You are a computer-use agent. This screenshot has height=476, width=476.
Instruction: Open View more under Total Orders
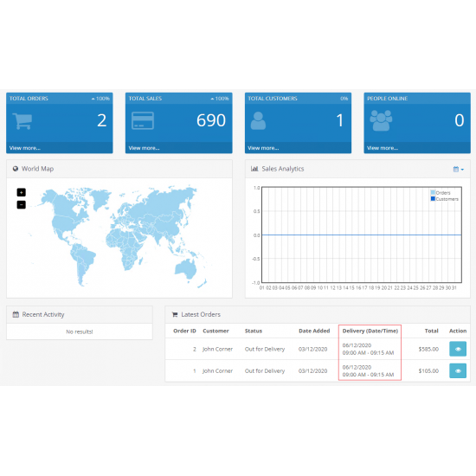25,148
